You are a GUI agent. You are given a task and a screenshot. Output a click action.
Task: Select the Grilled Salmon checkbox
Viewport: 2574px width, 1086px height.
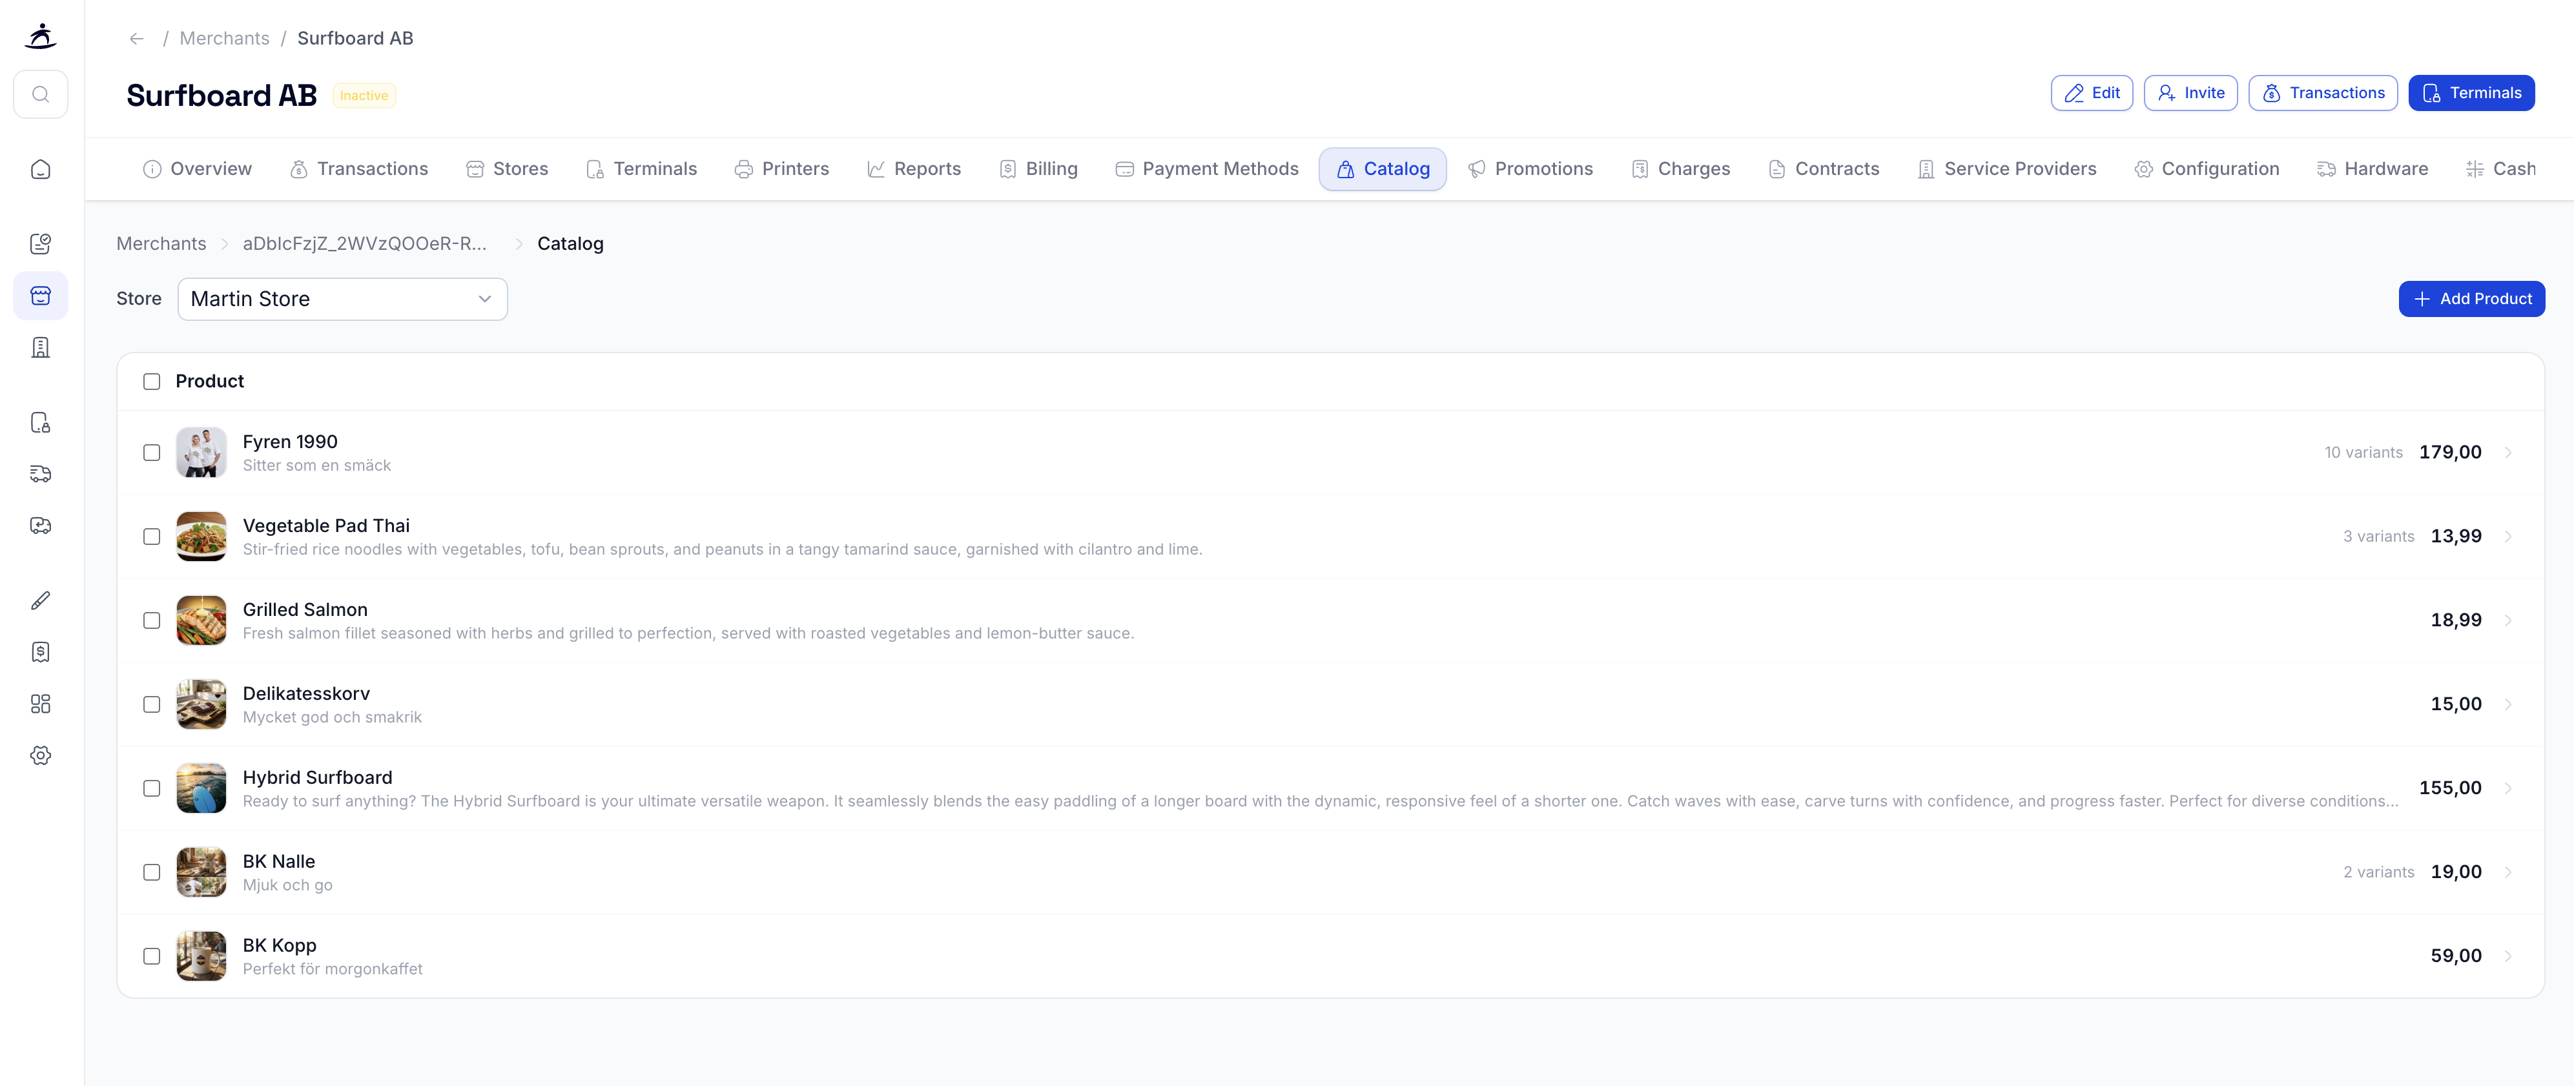pos(151,619)
